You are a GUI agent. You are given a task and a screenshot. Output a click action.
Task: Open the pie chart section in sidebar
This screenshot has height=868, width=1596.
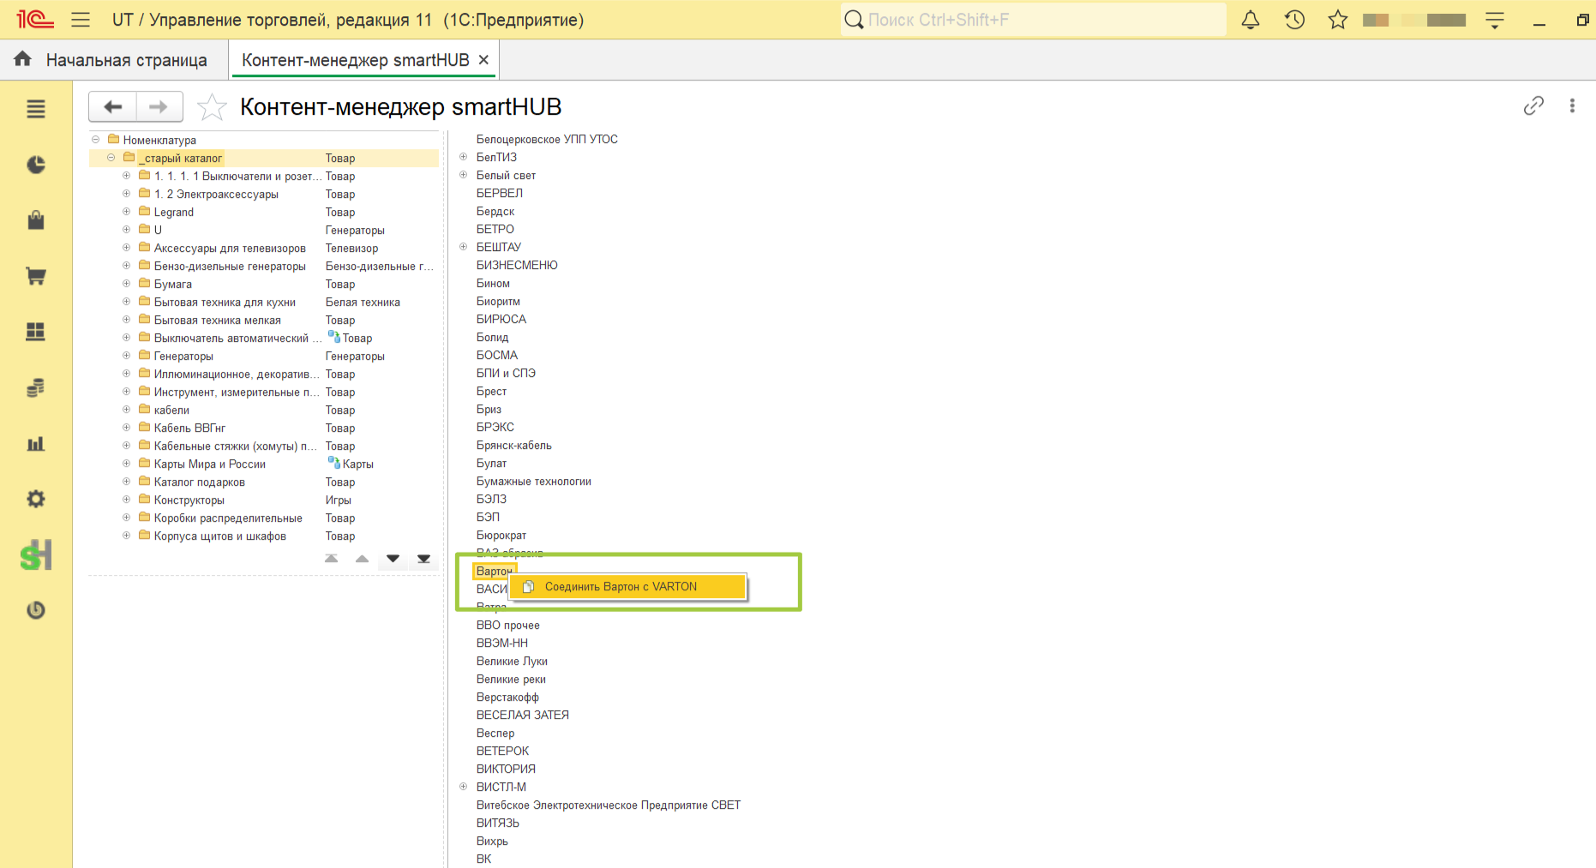pyautogui.click(x=36, y=165)
